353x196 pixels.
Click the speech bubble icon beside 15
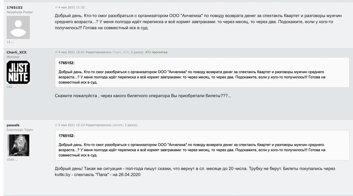click(x=13, y=42)
